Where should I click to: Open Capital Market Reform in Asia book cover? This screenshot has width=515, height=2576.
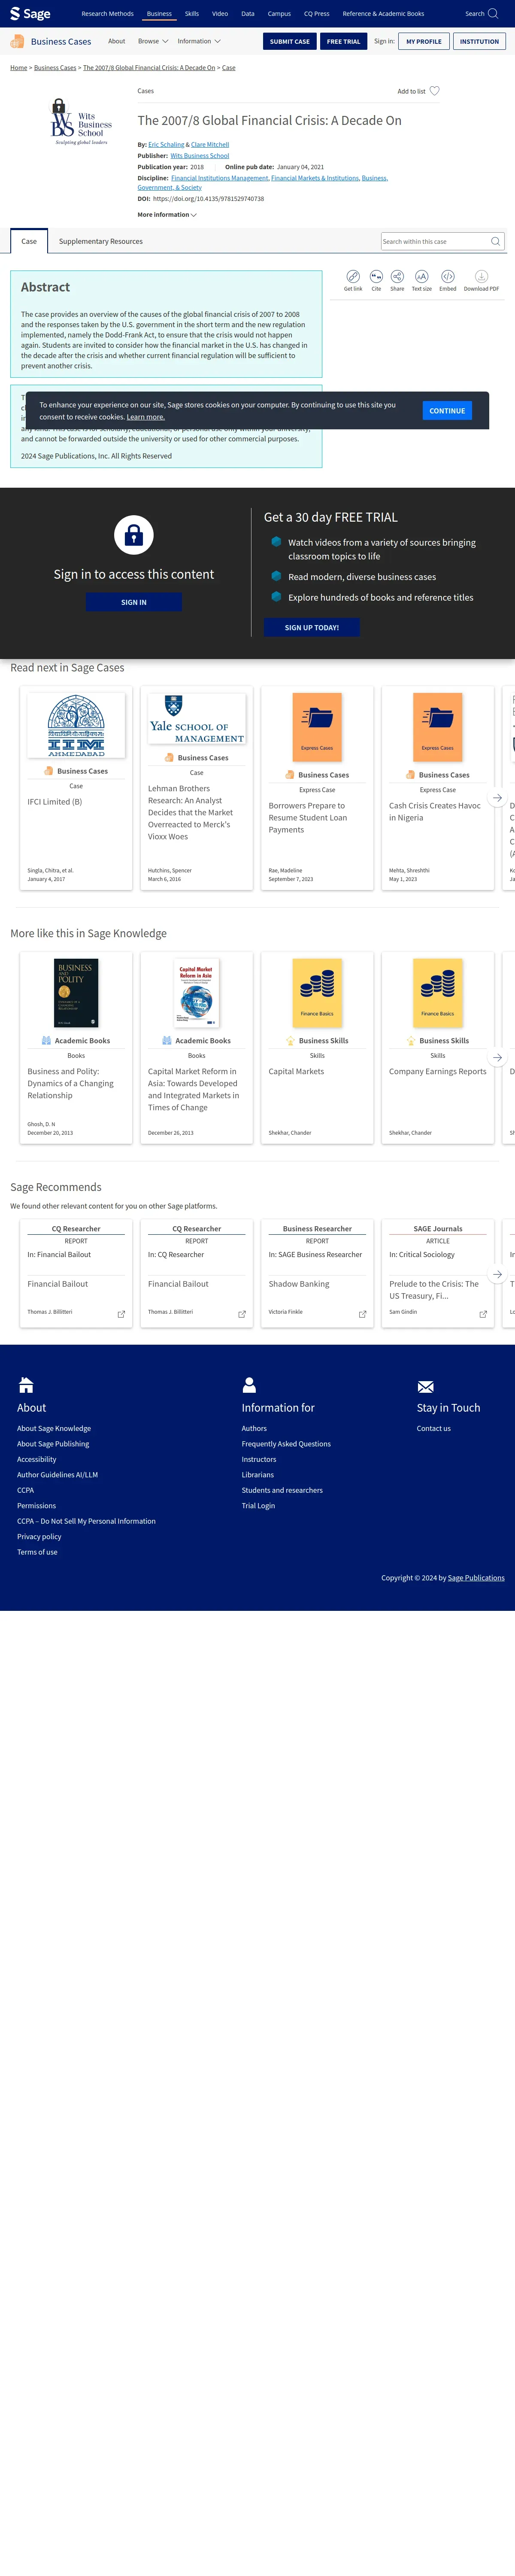(x=197, y=993)
